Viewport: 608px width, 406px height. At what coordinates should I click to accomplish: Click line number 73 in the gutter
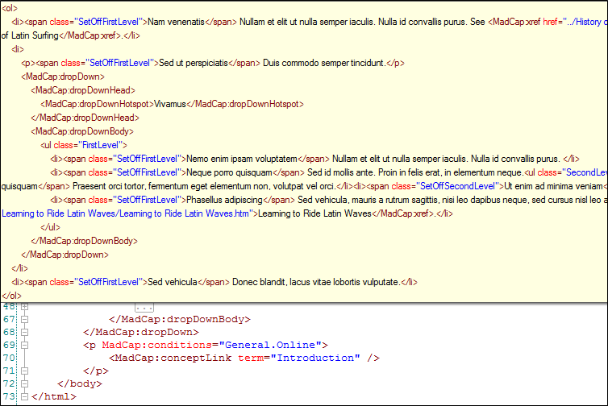tap(9, 396)
